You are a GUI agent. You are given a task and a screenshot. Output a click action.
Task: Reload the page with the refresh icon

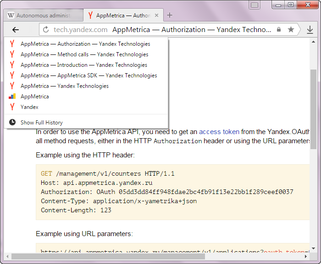46,30
